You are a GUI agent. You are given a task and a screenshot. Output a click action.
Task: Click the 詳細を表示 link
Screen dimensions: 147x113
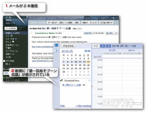tap(88, 33)
